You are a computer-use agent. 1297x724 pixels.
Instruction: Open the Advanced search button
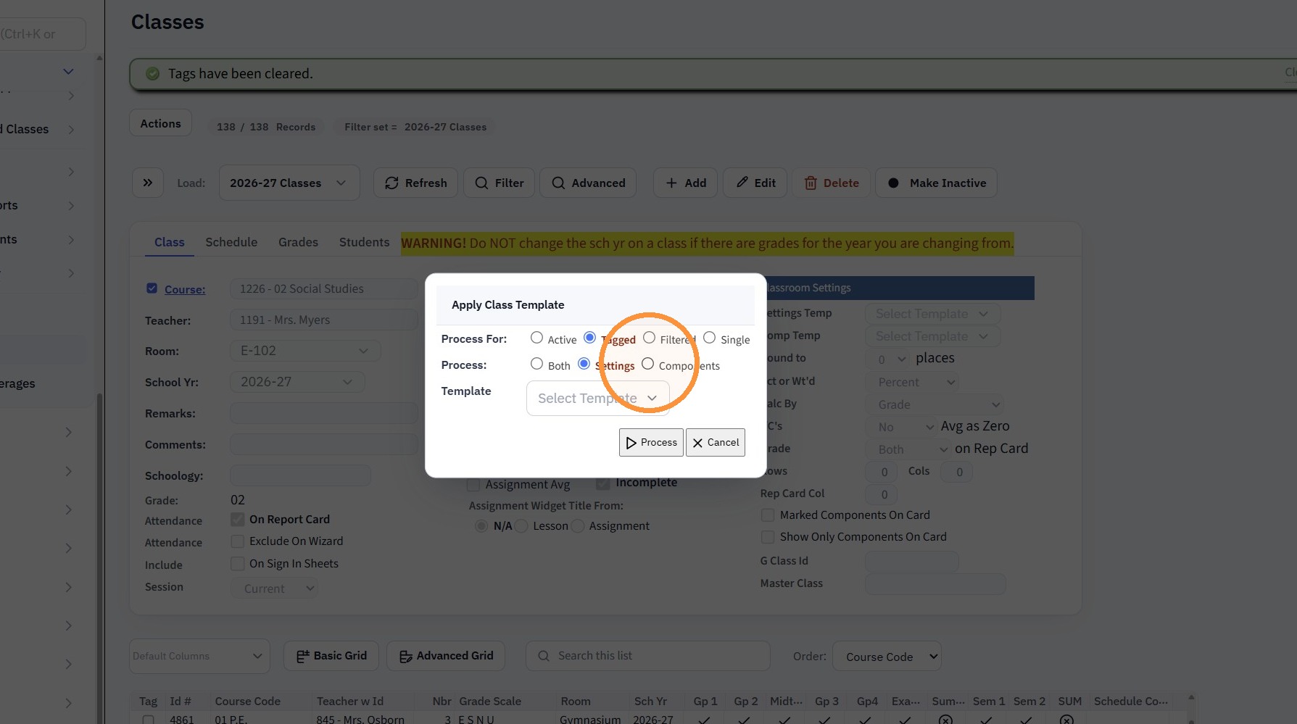588,183
